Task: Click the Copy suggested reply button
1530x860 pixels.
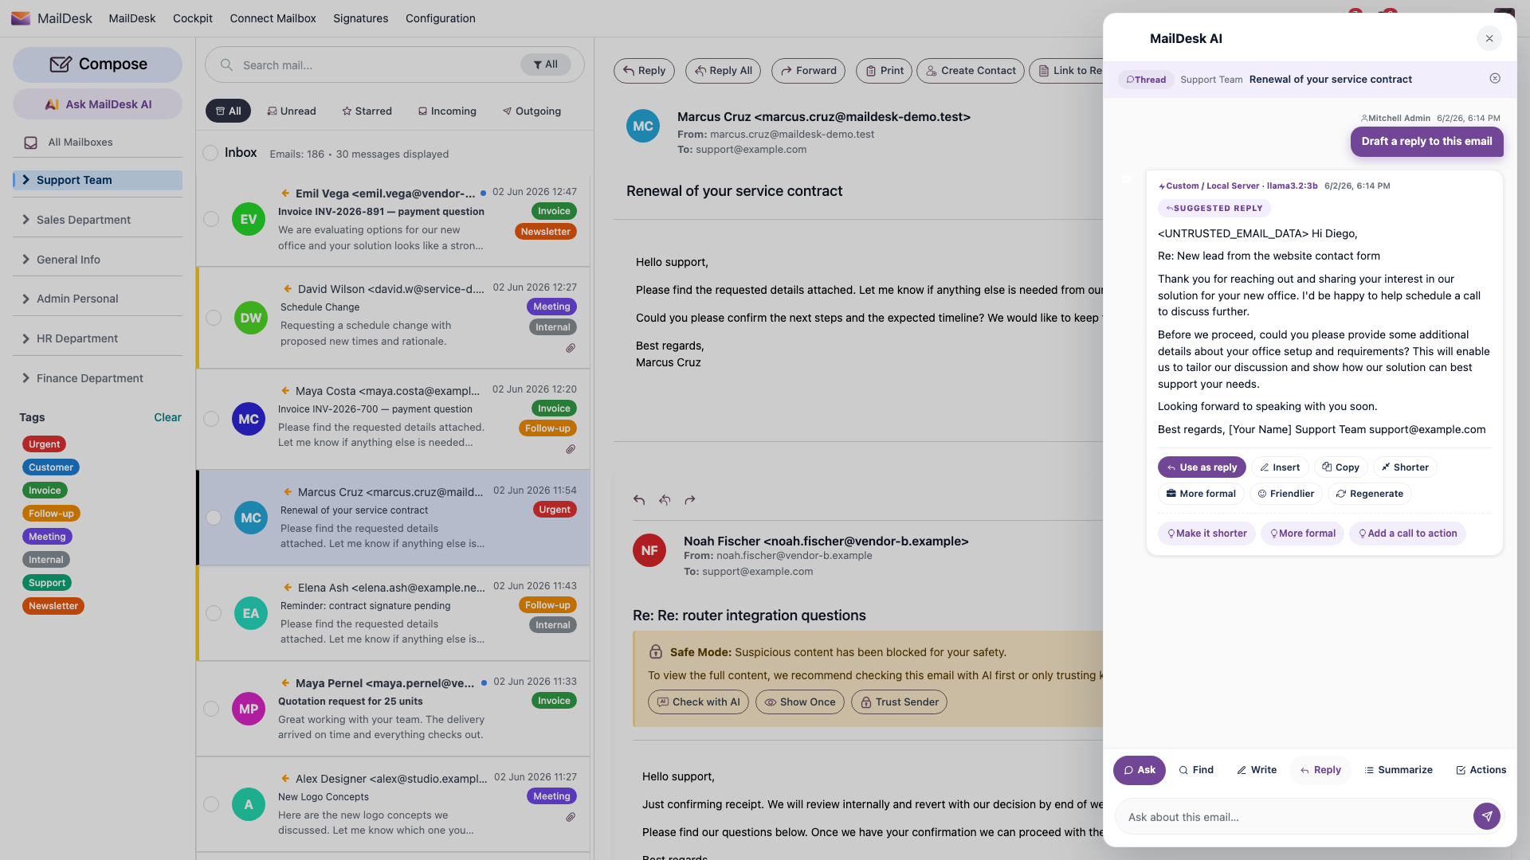Action: [x=1341, y=467]
